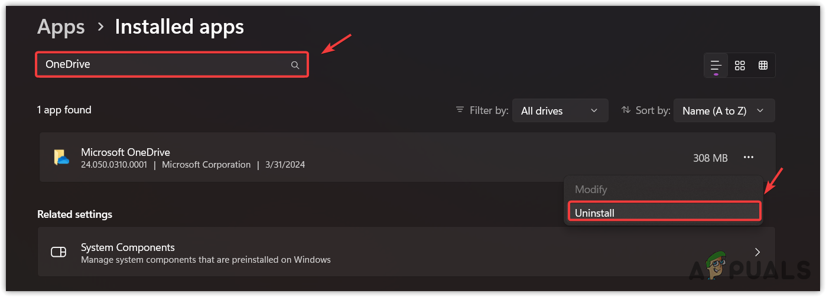826x297 pixels.
Task: Select Modify in the context menu
Action: (591, 190)
